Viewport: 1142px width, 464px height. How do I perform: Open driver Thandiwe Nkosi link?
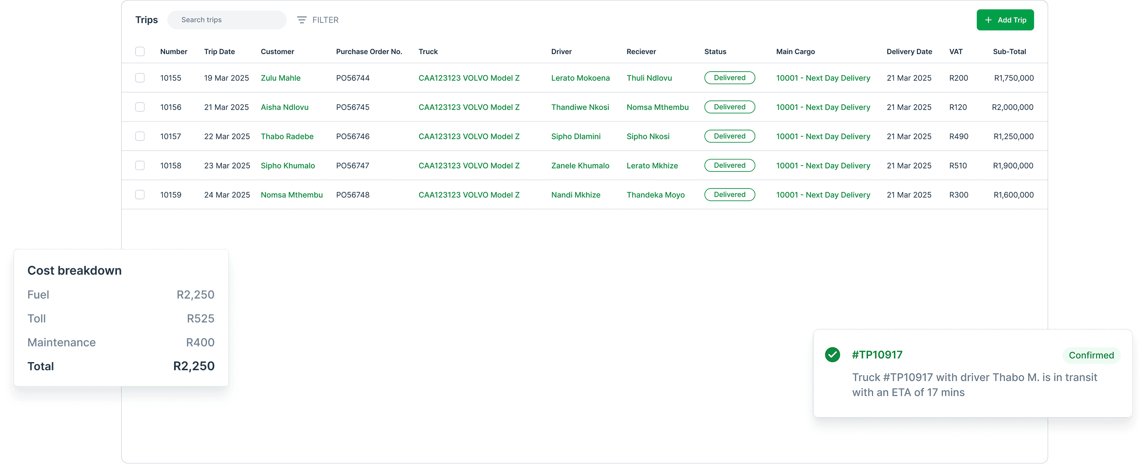(x=580, y=107)
